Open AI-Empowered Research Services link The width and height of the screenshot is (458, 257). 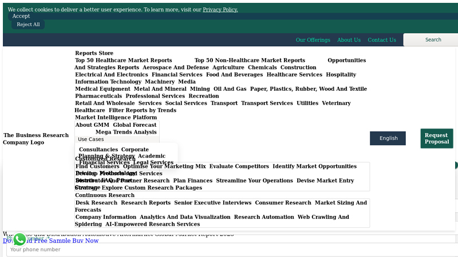[152, 224]
